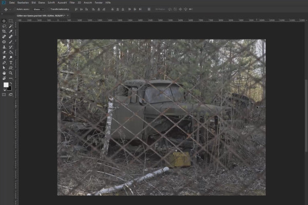Select the Hand tool

[x=4, y=73]
